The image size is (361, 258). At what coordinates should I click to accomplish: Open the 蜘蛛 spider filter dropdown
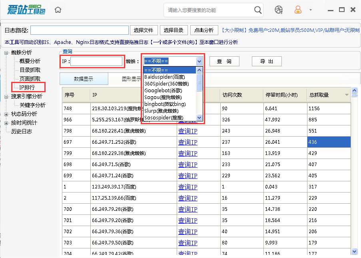(x=199, y=61)
